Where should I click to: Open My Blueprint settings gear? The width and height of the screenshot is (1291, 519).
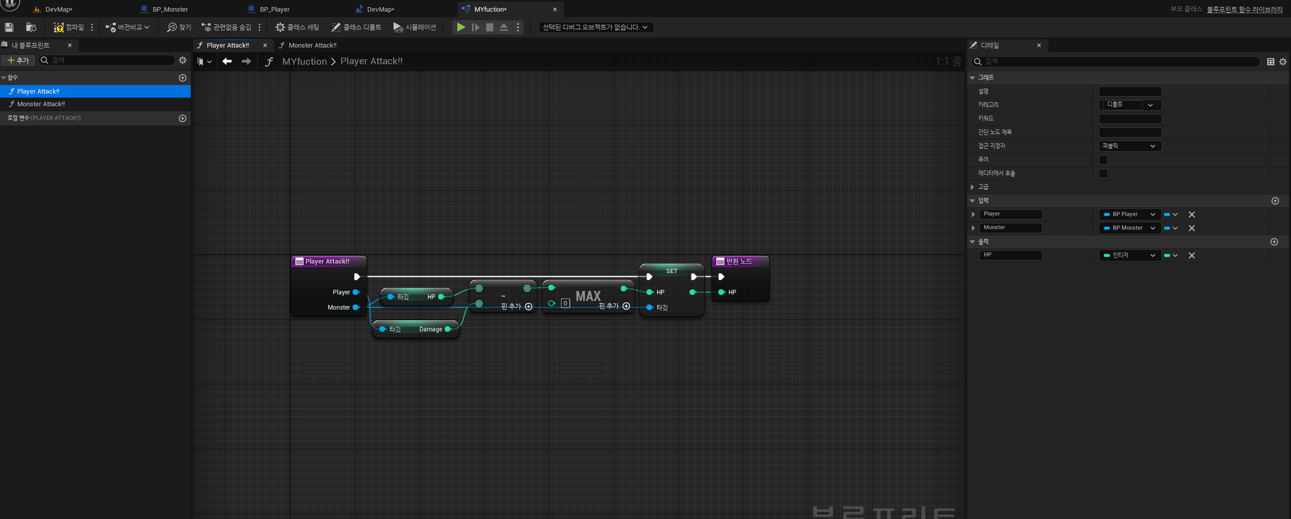pos(183,60)
